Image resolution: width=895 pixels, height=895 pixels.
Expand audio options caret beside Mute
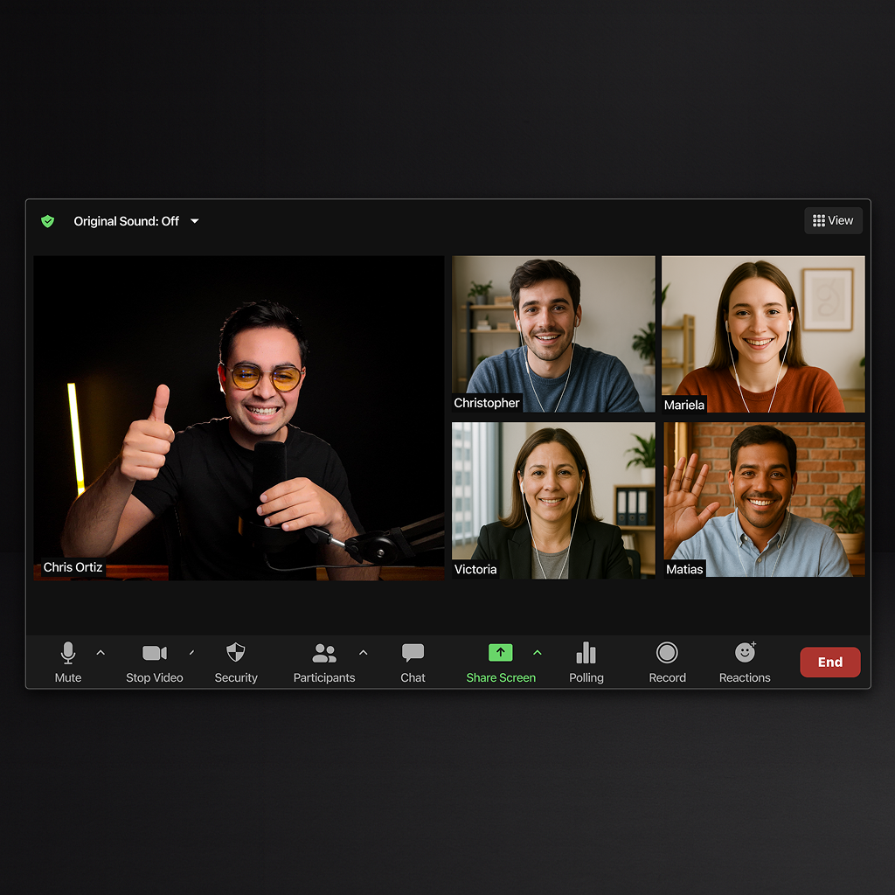101,652
